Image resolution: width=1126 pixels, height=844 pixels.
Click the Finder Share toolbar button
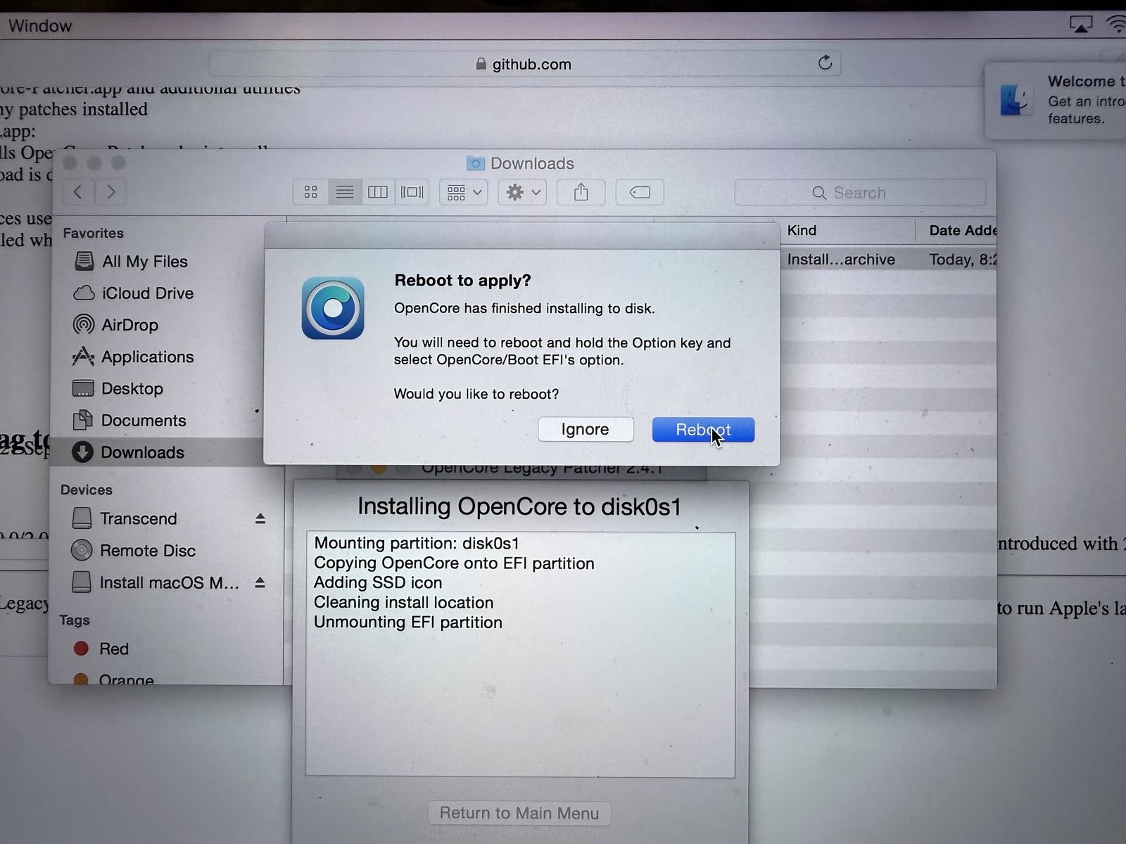(581, 192)
